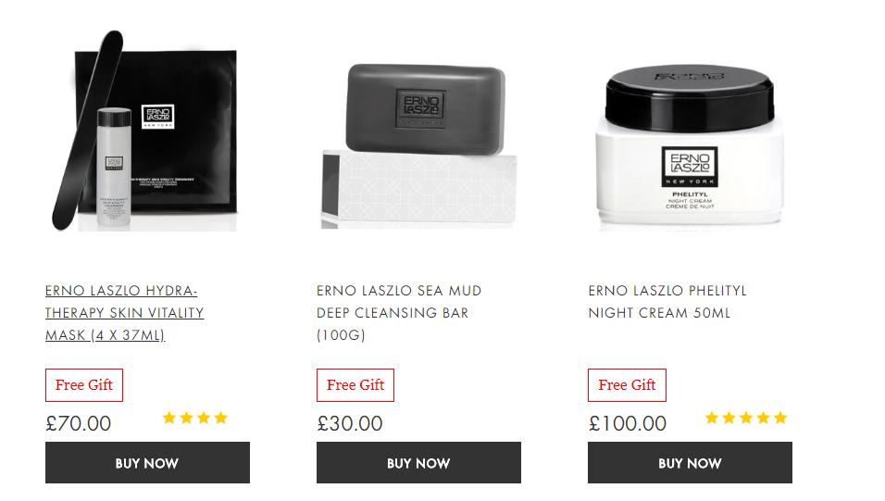
Task: Click Free Gift badge under Hydra-Therapy mask
Action: click(84, 385)
